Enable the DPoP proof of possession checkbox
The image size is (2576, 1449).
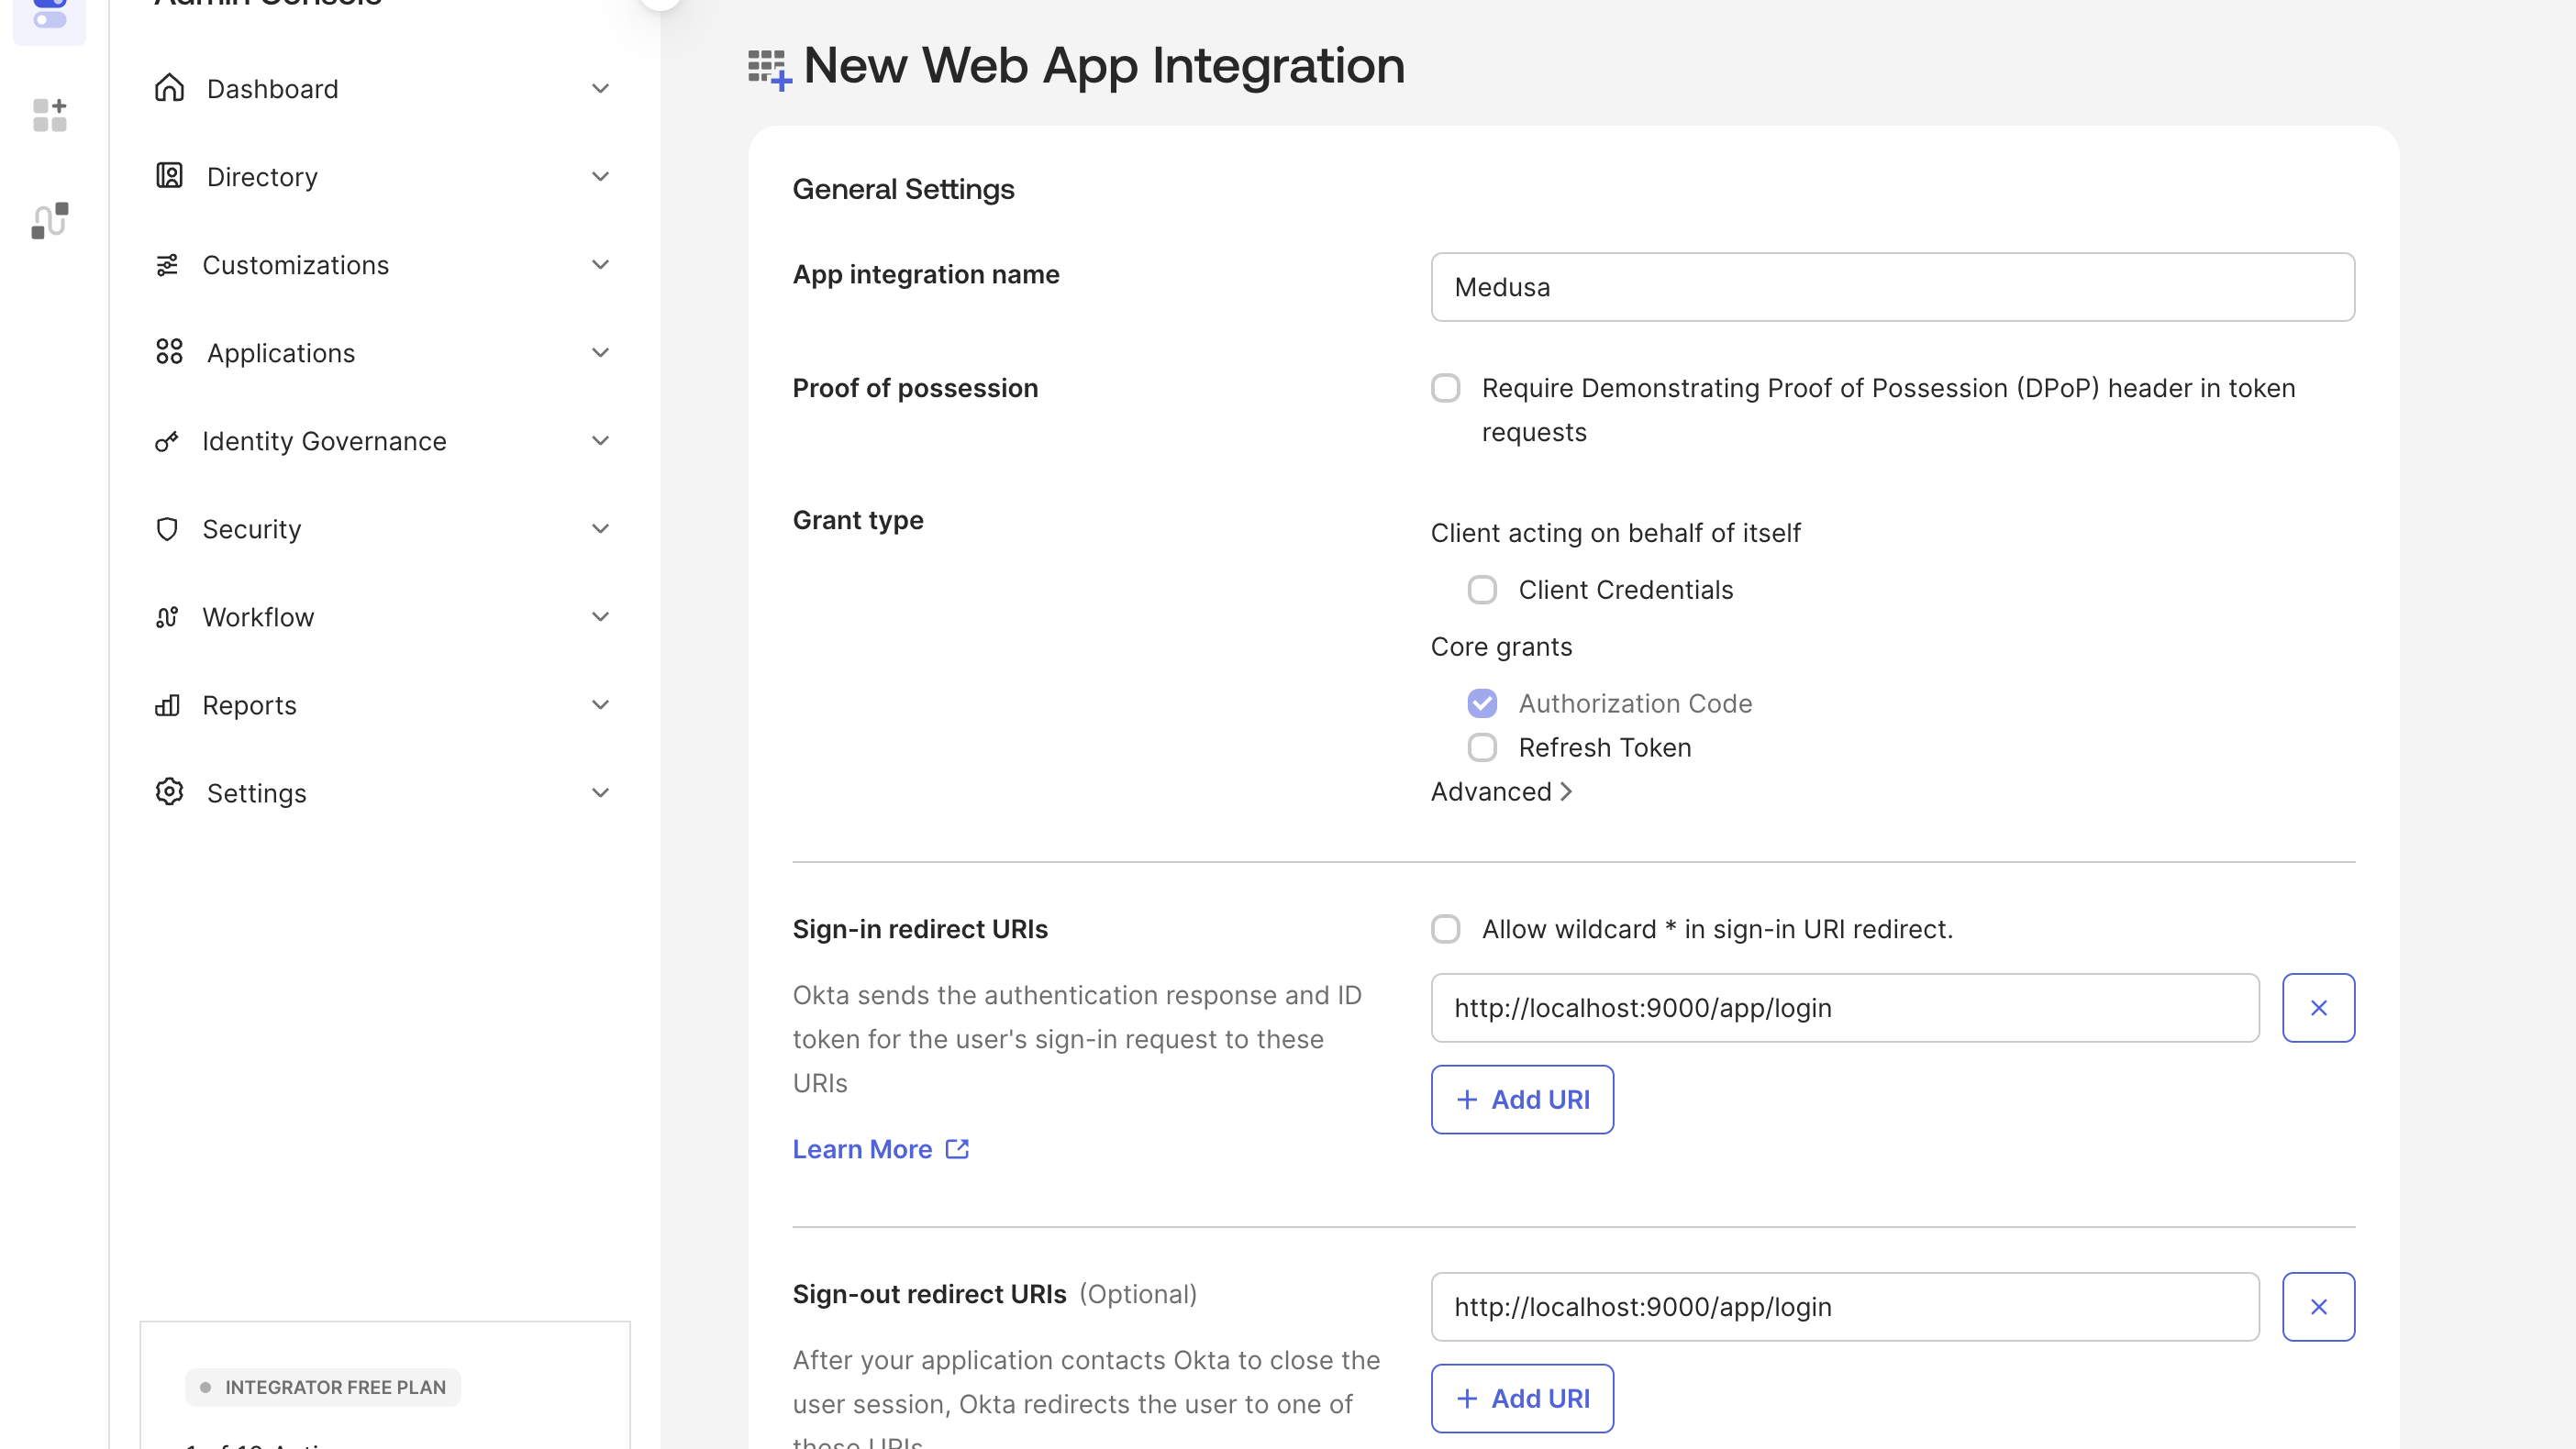pos(1445,388)
